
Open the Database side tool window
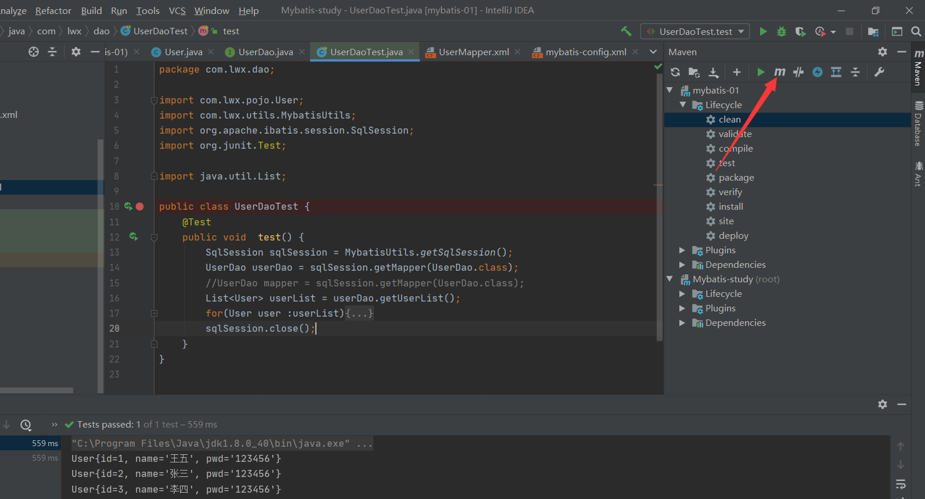coord(918,124)
